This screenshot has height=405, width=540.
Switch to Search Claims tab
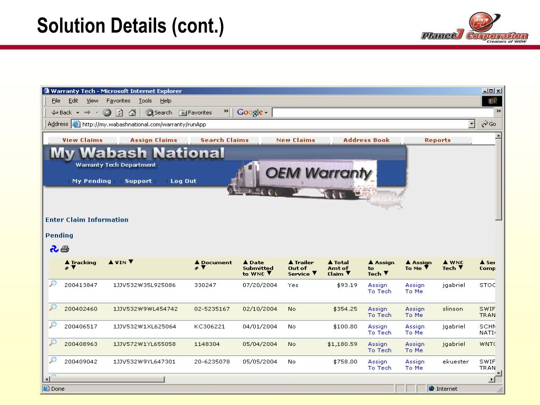tap(225, 140)
